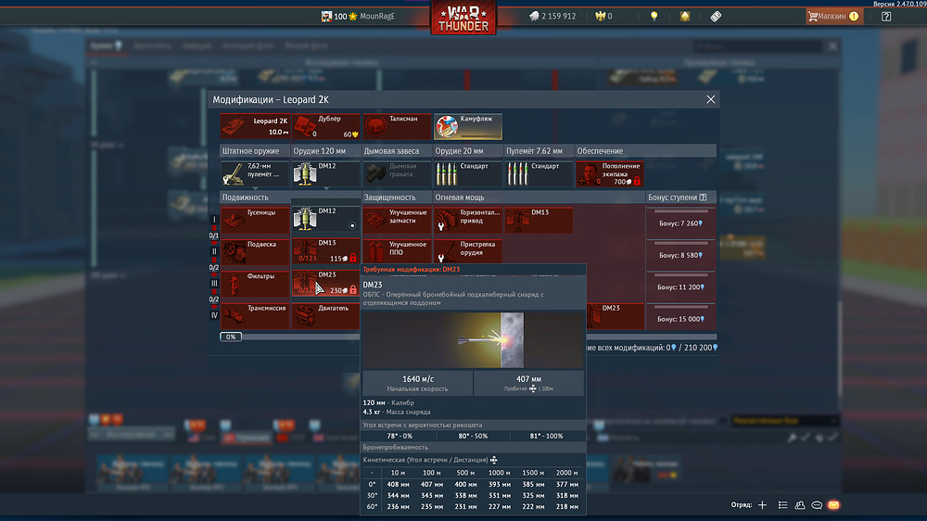This screenshot has width=927, height=521.
Task: Click the gold rank chevron icon in top bar
Action: 685,16
